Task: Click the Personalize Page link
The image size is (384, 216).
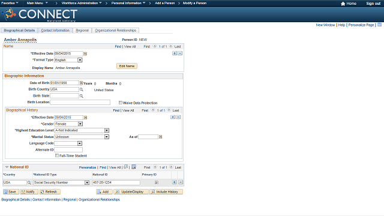Action: tap(361, 25)
